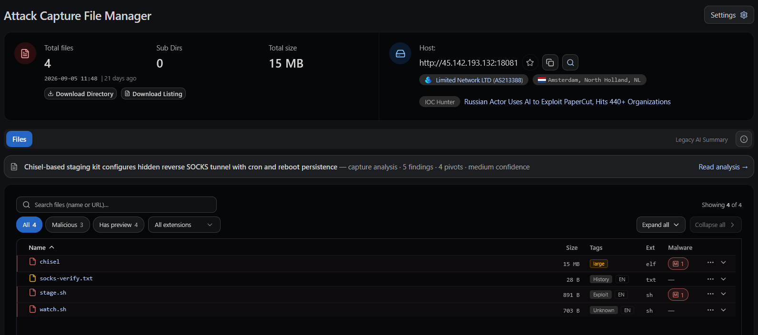The height and width of the screenshot is (335, 758).
Task: Open the Russian Actor PaperCut article link
Action: click(567, 102)
